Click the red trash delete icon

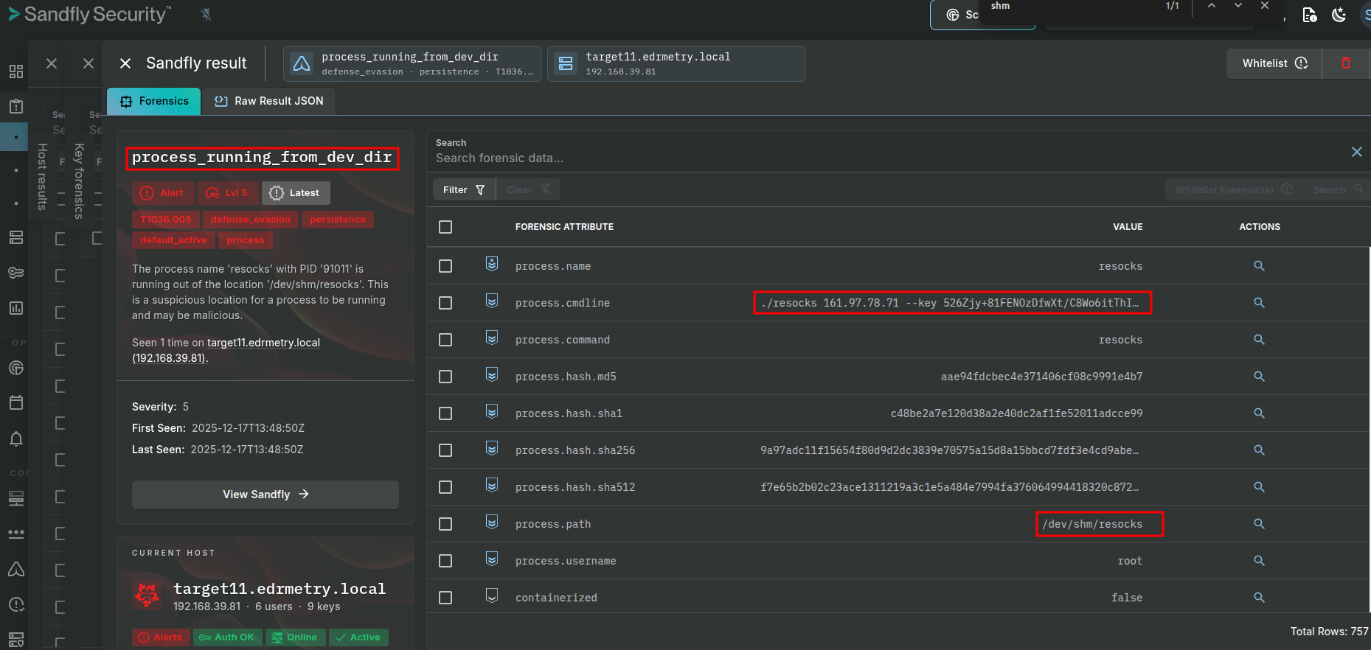pos(1345,63)
